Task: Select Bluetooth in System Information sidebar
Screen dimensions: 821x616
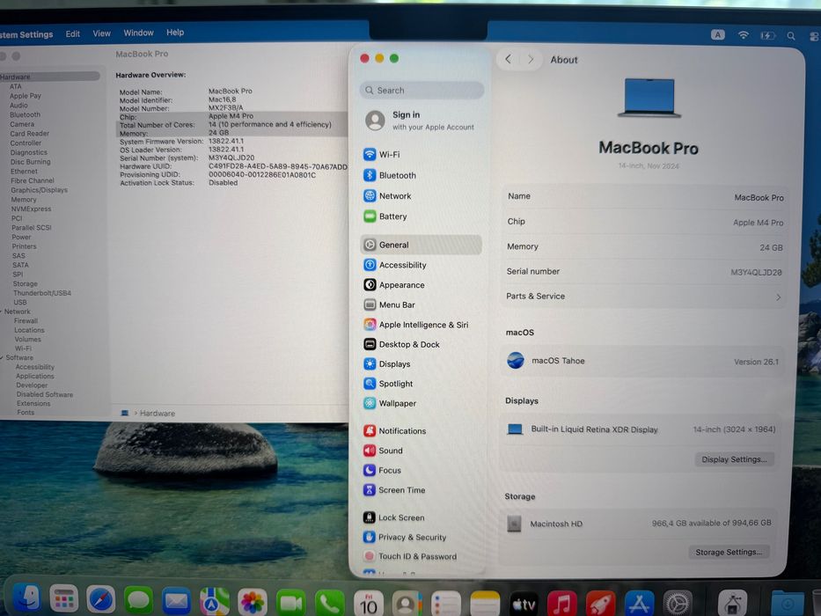Action: pyautogui.click(x=26, y=114)
